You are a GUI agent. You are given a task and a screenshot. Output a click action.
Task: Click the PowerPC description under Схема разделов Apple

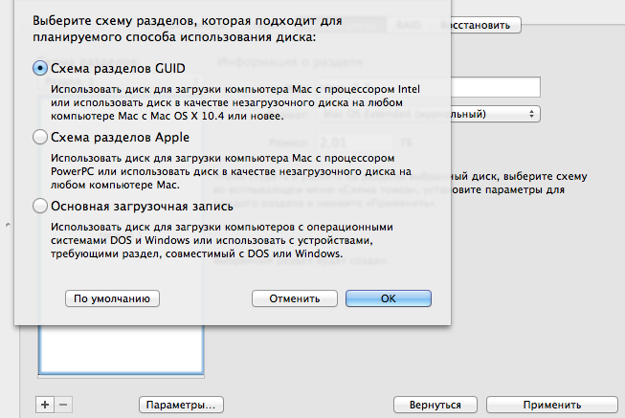231,171
